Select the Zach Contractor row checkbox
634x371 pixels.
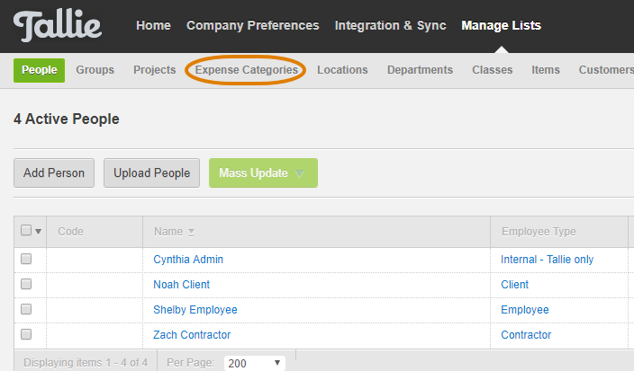pyautogui.click(x=26, y=334)
